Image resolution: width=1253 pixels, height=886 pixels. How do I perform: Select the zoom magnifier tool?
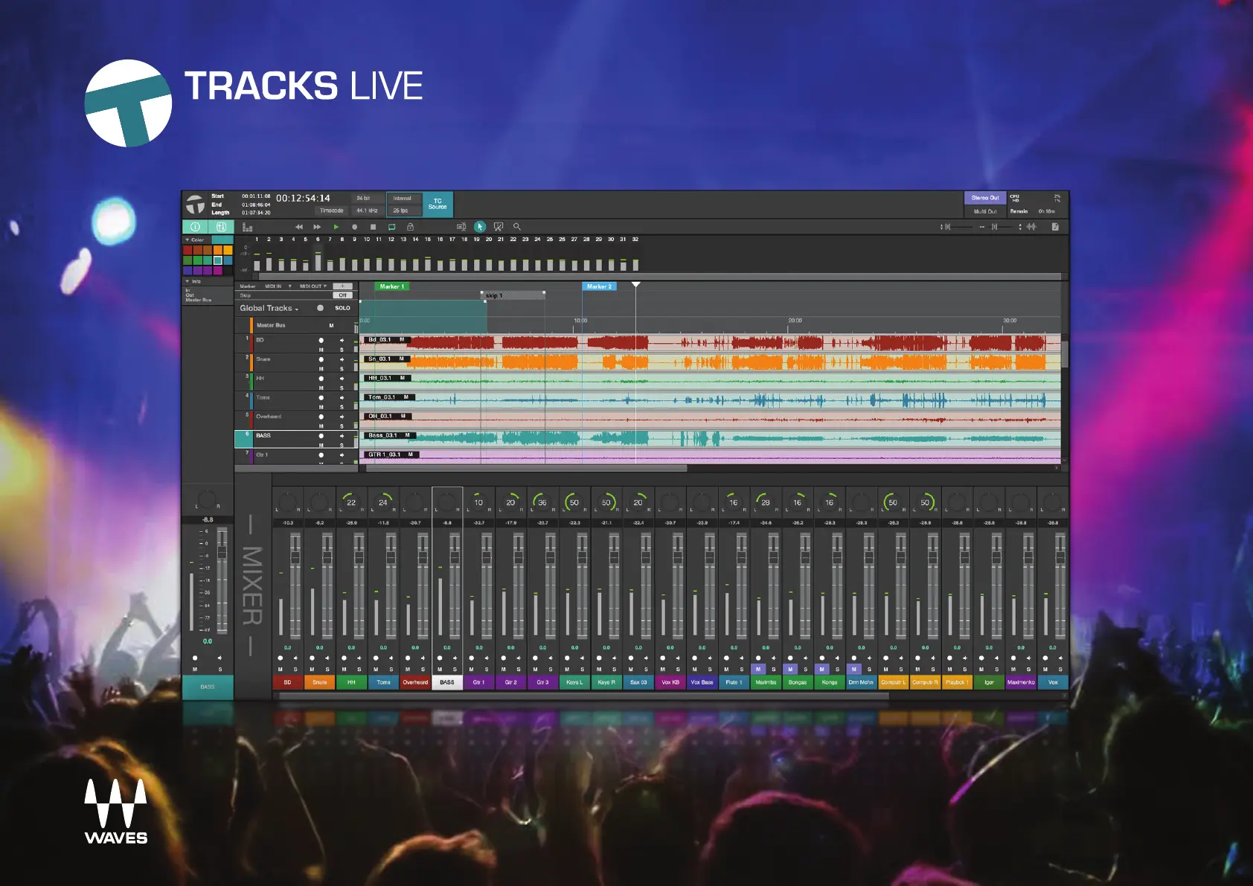click(x=517, y=227)
